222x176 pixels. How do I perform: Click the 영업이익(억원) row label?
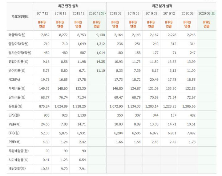(18, 44)
